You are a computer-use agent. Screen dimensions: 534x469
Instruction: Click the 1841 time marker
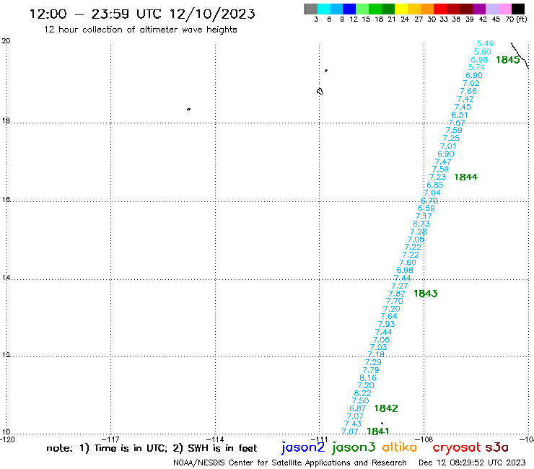[377, 431]
